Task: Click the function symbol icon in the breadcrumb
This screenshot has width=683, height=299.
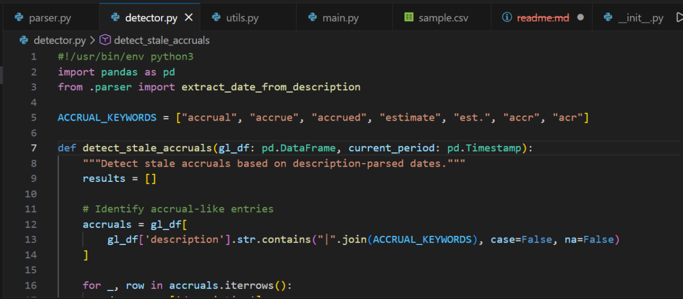Action: click(105, 40)
